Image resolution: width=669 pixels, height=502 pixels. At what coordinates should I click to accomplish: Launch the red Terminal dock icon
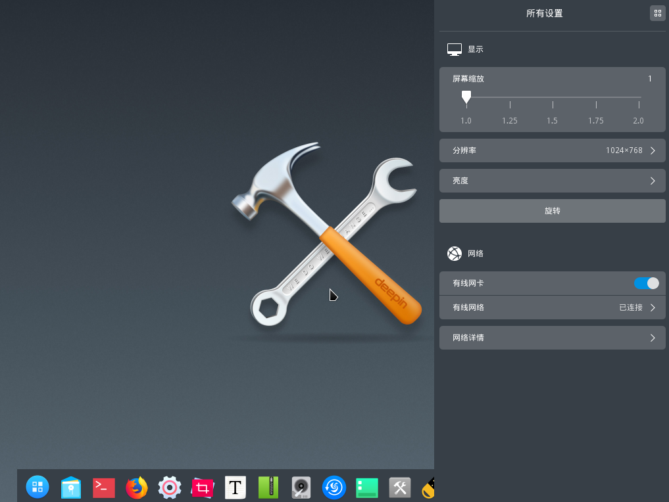104,488
